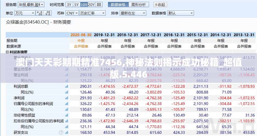Click the -3,802.89 value
This screenshot has width=257, height=136.
(x=153, y=92)
